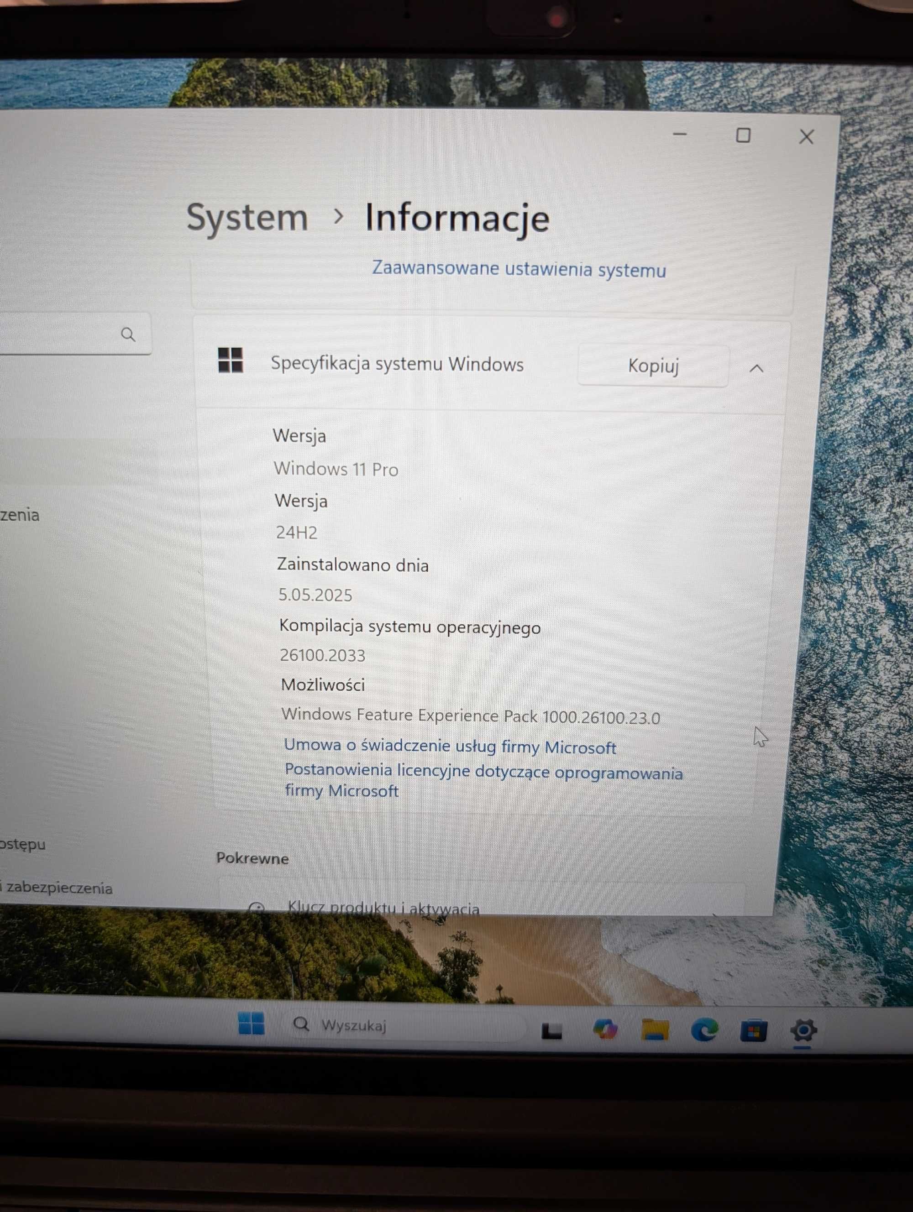Image resolution: width=913 pixels, height=1212 pixels.
Task: Open Zaawansowane ustawienia systemu link
Action: 519,269
